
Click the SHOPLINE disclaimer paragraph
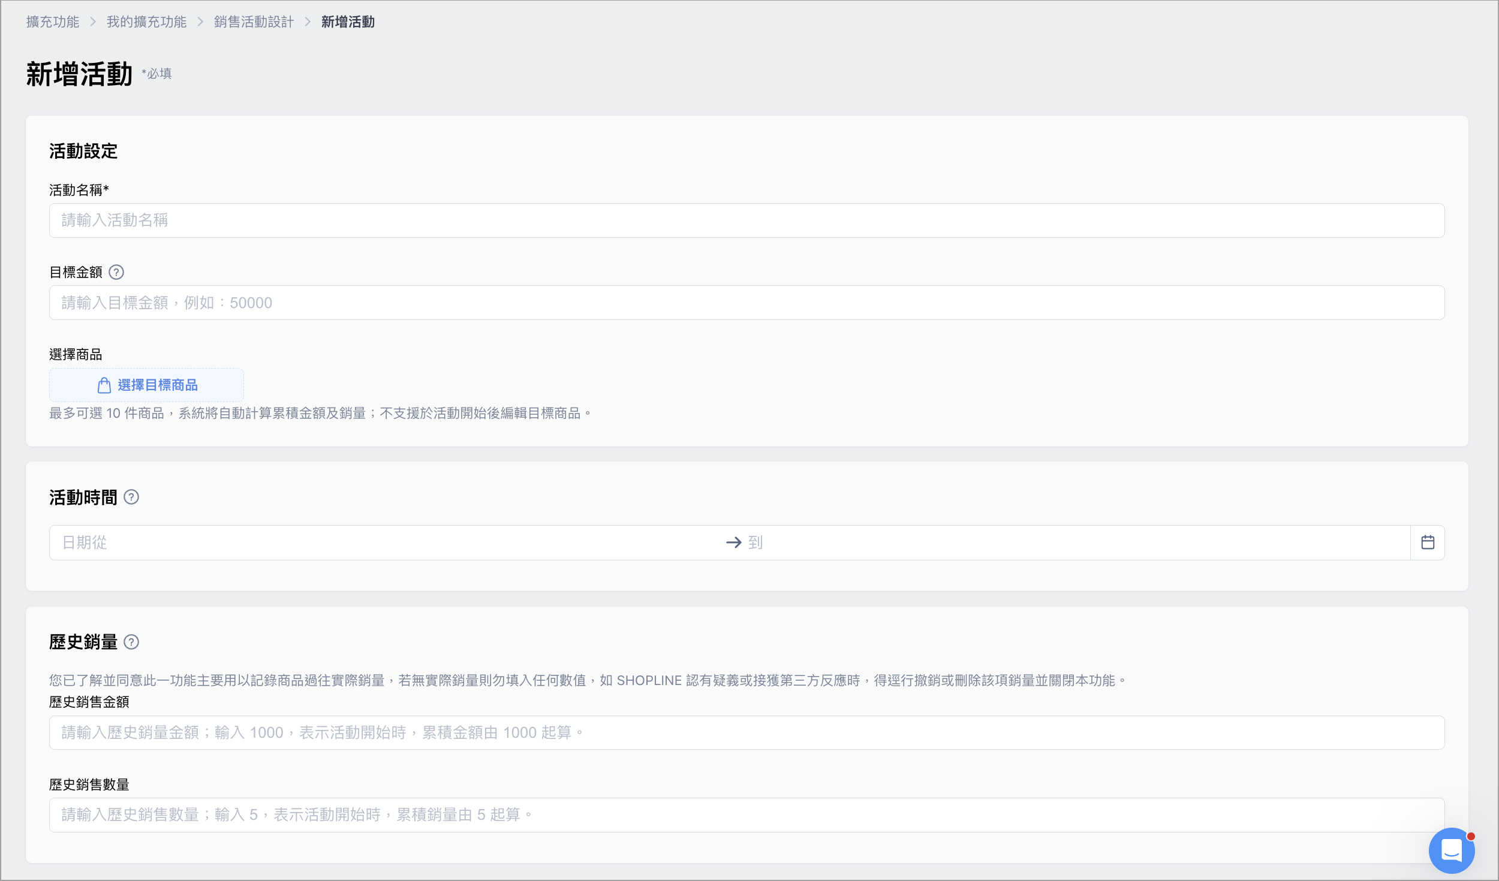(x=588, y=681)
